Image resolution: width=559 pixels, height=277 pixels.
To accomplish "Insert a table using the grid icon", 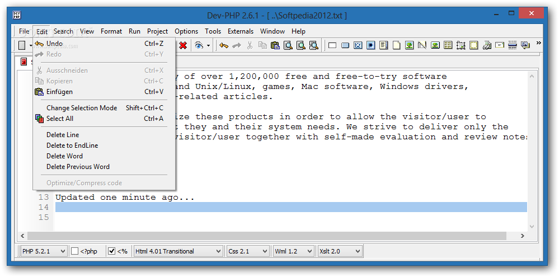I will point(448,46).
